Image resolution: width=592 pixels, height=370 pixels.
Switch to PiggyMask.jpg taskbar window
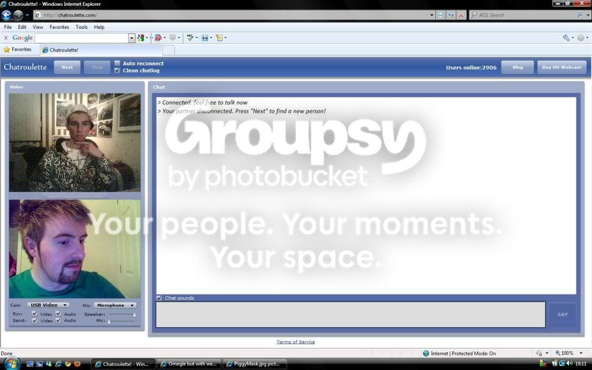(x=255, y=364)
